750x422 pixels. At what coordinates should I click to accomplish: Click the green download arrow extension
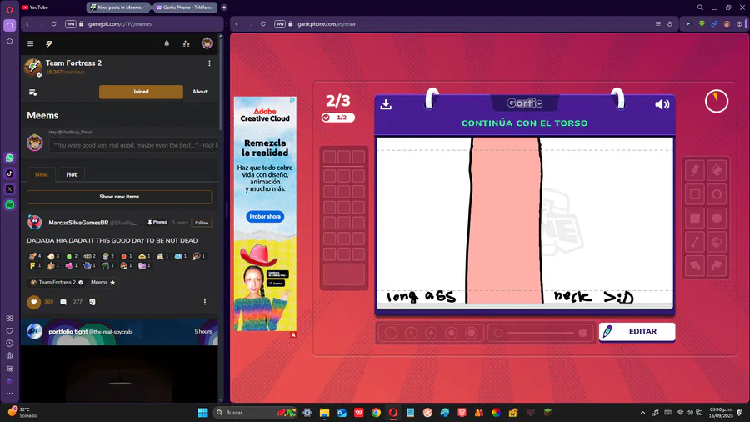coord(702,24)
